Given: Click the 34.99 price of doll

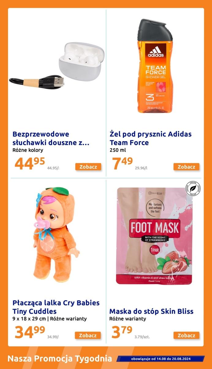Looking at the screenshot, I should (30, 332).
